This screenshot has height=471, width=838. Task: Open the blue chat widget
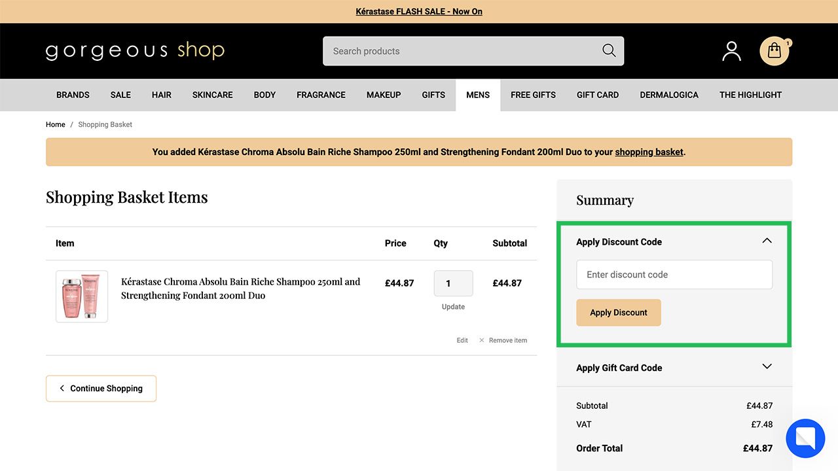click(x=805, y=438)
